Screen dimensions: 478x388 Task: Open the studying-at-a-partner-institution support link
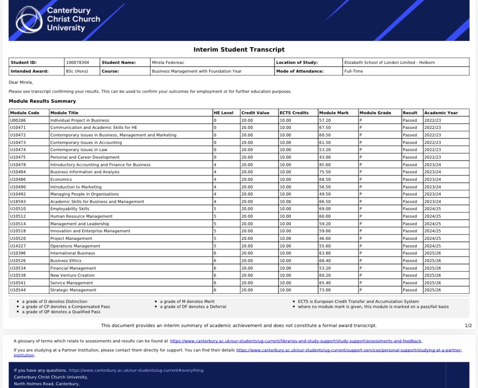[238, 353]
